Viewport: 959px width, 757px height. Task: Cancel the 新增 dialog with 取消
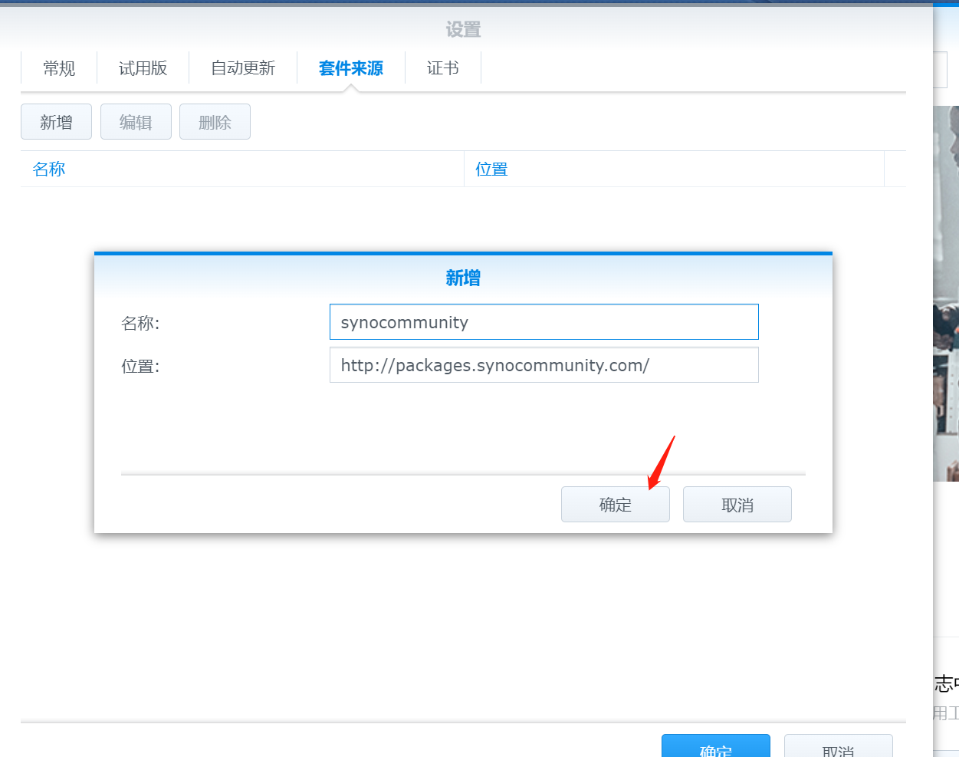click(737, 505)
